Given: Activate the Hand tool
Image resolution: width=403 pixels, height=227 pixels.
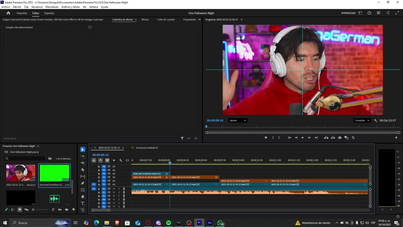Looking at the screenshot, I should point(83,197).
